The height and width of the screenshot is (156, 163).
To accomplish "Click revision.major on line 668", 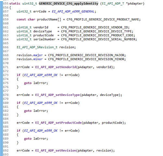I will click(30, 55).
